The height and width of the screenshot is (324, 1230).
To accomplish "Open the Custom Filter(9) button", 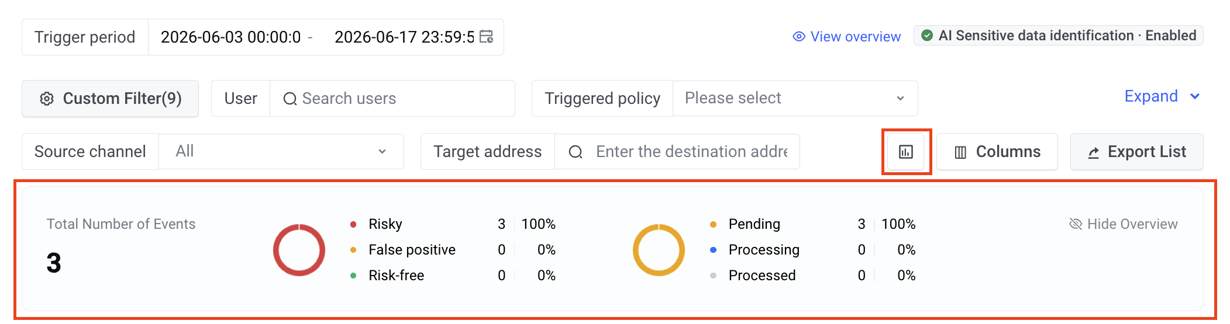I will click(x=110, y=98).
